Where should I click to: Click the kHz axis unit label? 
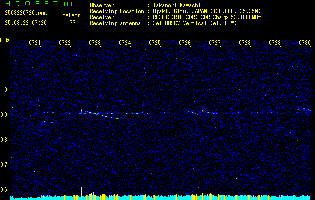tap(5, 40)
